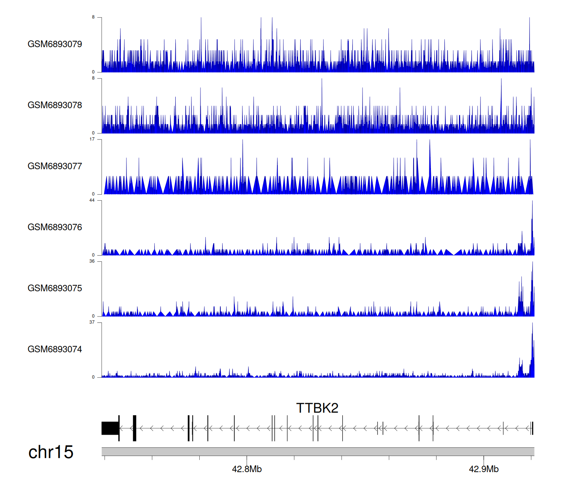Select the GSM6893076 track label
The image size is (563, 495).
click(x=55, y=227)
